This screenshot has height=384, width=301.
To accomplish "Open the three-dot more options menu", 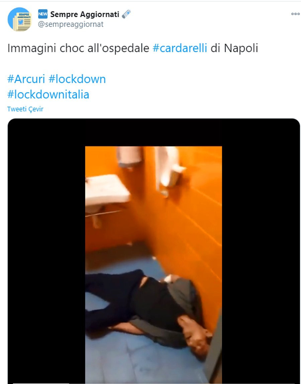I will pos(295,14).
